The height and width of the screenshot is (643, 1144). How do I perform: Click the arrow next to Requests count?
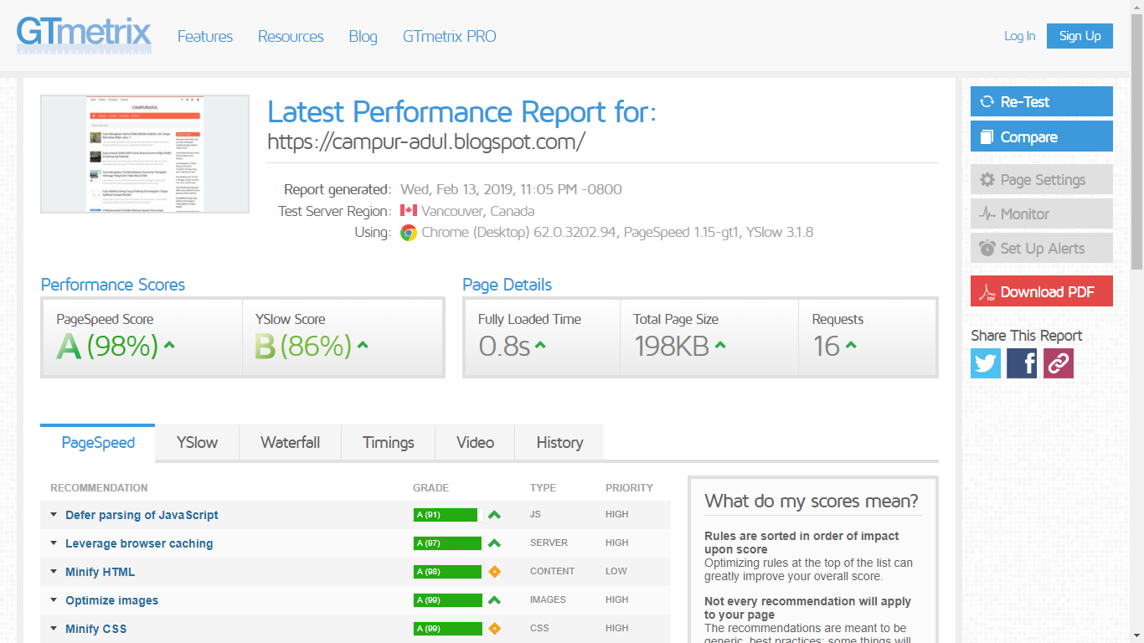tap(851, 345)
